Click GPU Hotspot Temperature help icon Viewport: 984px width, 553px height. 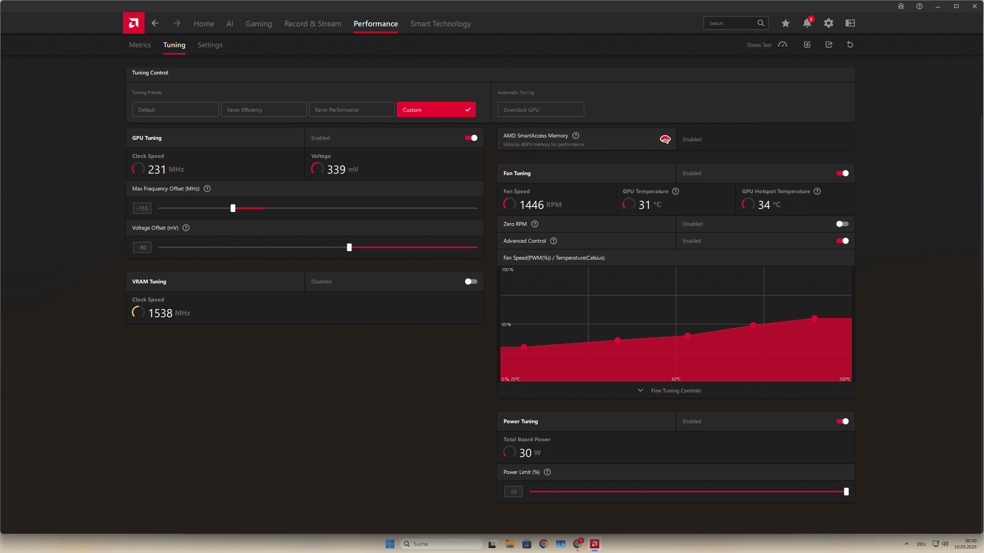[817, 191]
